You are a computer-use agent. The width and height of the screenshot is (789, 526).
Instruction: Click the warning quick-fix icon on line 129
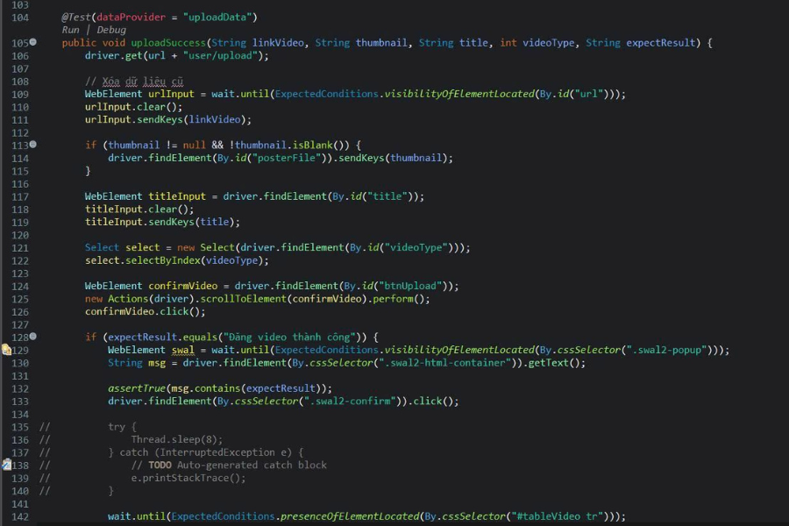point(6,350)
